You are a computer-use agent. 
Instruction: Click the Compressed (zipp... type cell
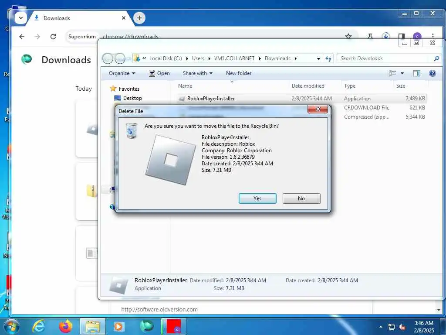(x=367, y=117)
